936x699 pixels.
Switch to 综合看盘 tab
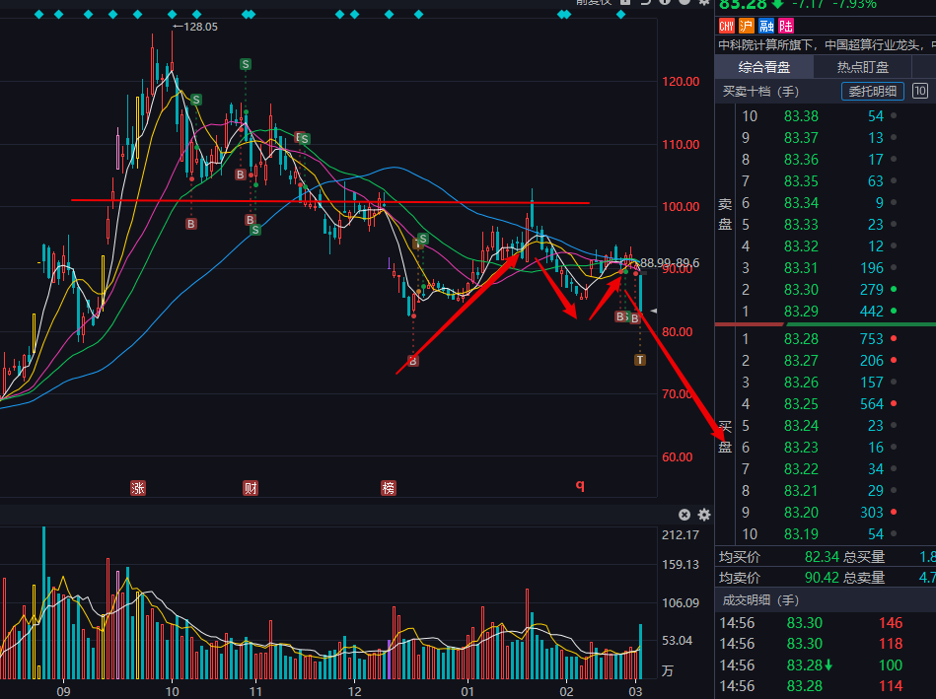coord(764,67)
